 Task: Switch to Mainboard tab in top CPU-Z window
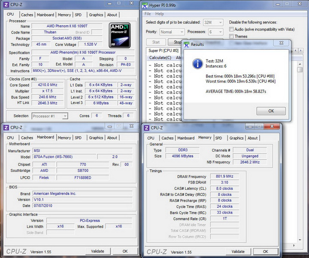pos(45,15)
